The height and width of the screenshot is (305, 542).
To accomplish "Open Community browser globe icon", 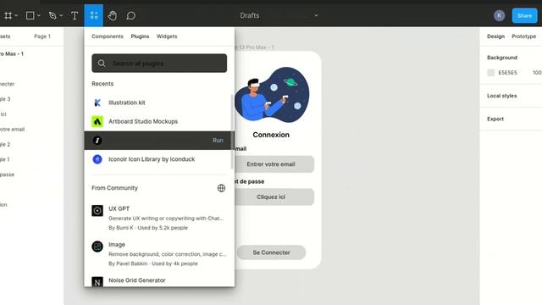I will click(221, 188).
